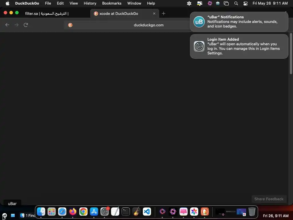The image size is (293, 220).
Task: Open the Edit menu
Action: (60, 3)
